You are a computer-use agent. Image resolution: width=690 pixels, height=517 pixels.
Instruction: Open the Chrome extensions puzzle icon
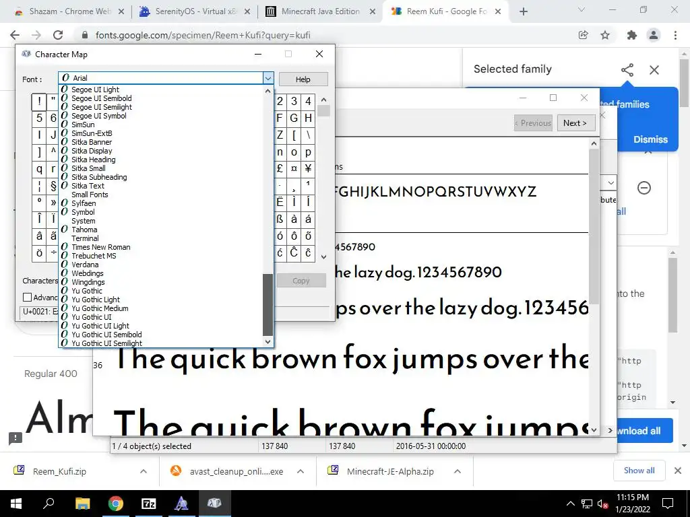pos(632,35)
